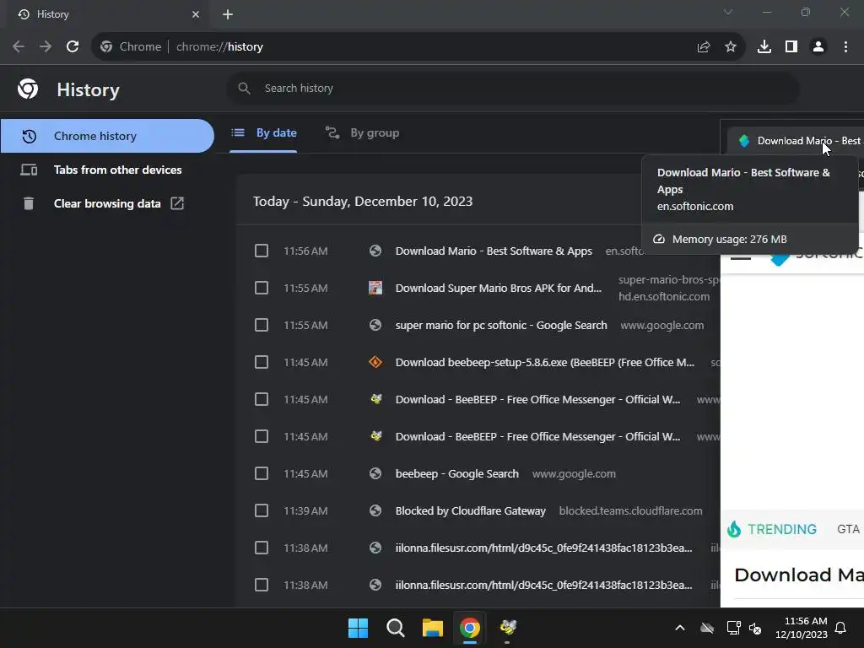This screenshot has width=864, height=648.
Task: Open the Chrome downloads icon
Action: pyautogui.click(x=764, y=47)
